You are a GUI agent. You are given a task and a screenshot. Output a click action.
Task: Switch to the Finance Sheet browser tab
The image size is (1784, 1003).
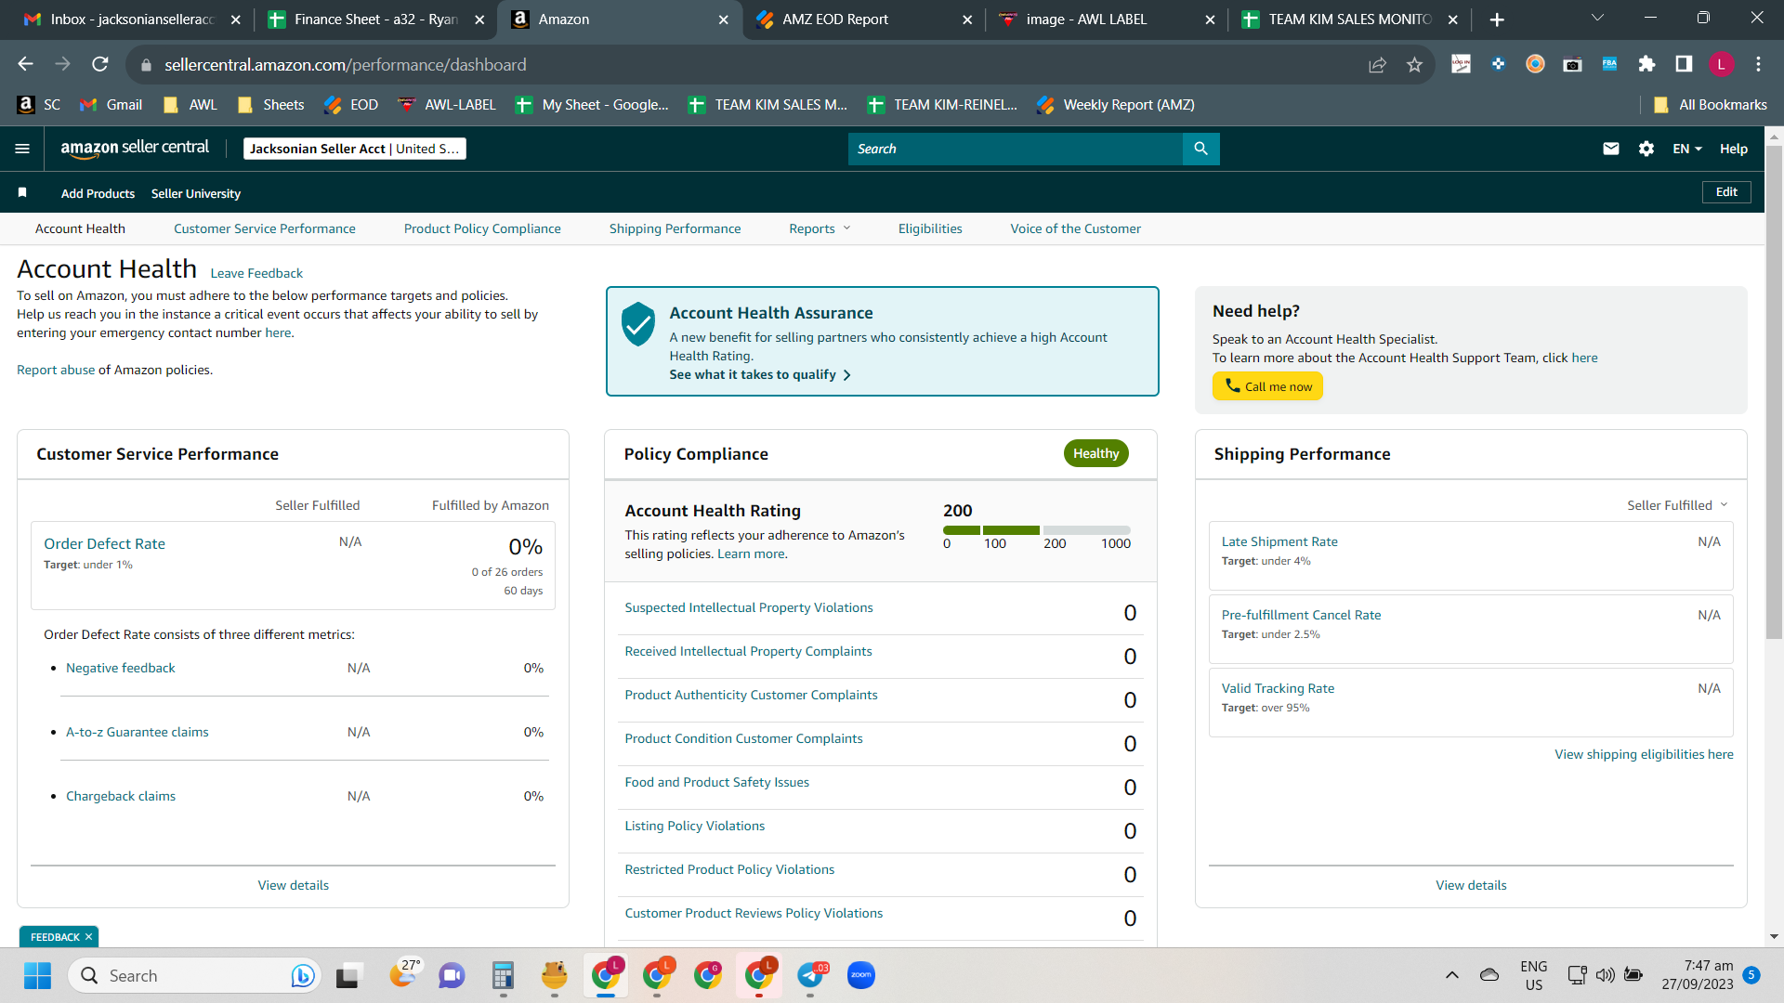(374, 20)
